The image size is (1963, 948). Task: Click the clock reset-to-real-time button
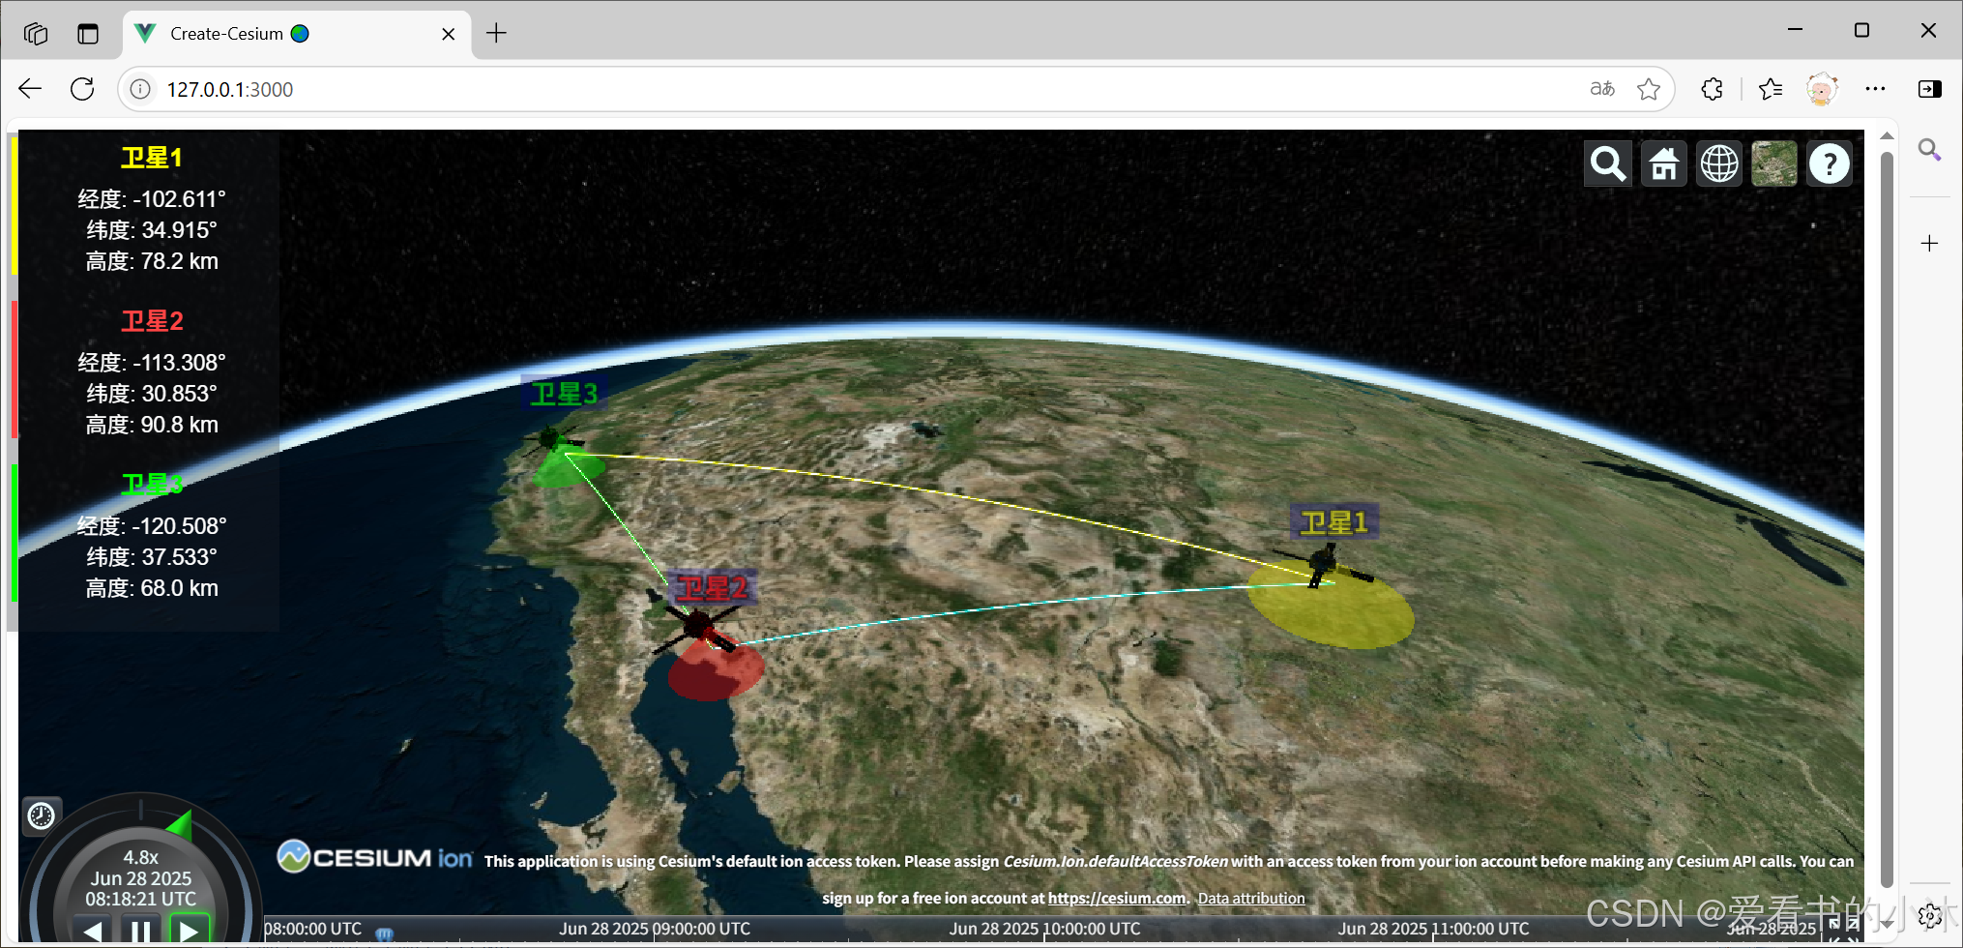[42, 816]
